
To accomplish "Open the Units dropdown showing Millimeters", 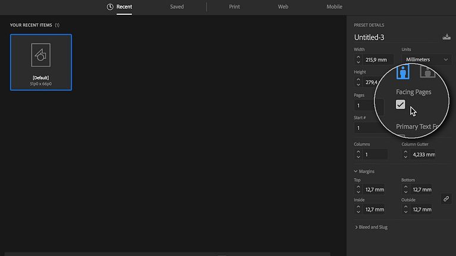I will click(x=427, y=59).
